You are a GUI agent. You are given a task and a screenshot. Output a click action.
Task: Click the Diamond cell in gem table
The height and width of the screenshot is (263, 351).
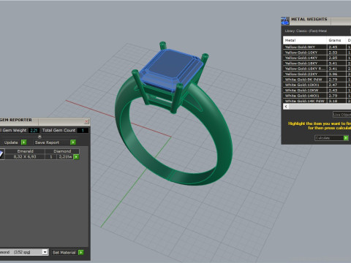(62, 151)
